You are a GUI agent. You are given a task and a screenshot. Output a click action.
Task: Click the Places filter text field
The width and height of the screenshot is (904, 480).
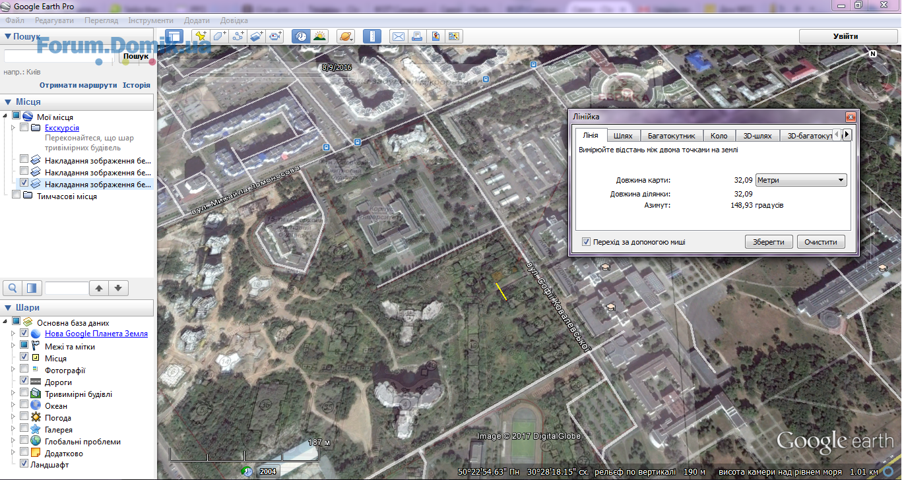pos(66,287)
